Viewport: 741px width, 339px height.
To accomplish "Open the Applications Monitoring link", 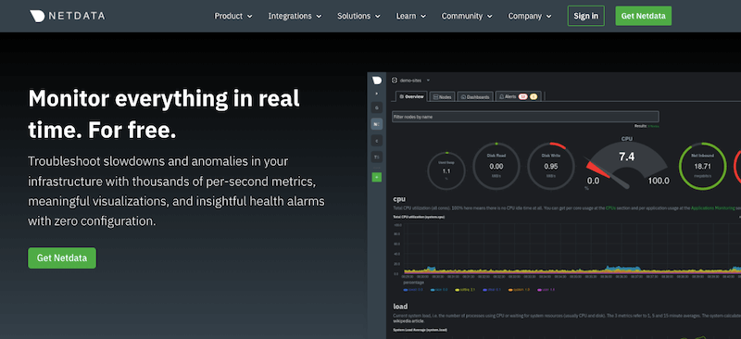I will click(712, 207).
